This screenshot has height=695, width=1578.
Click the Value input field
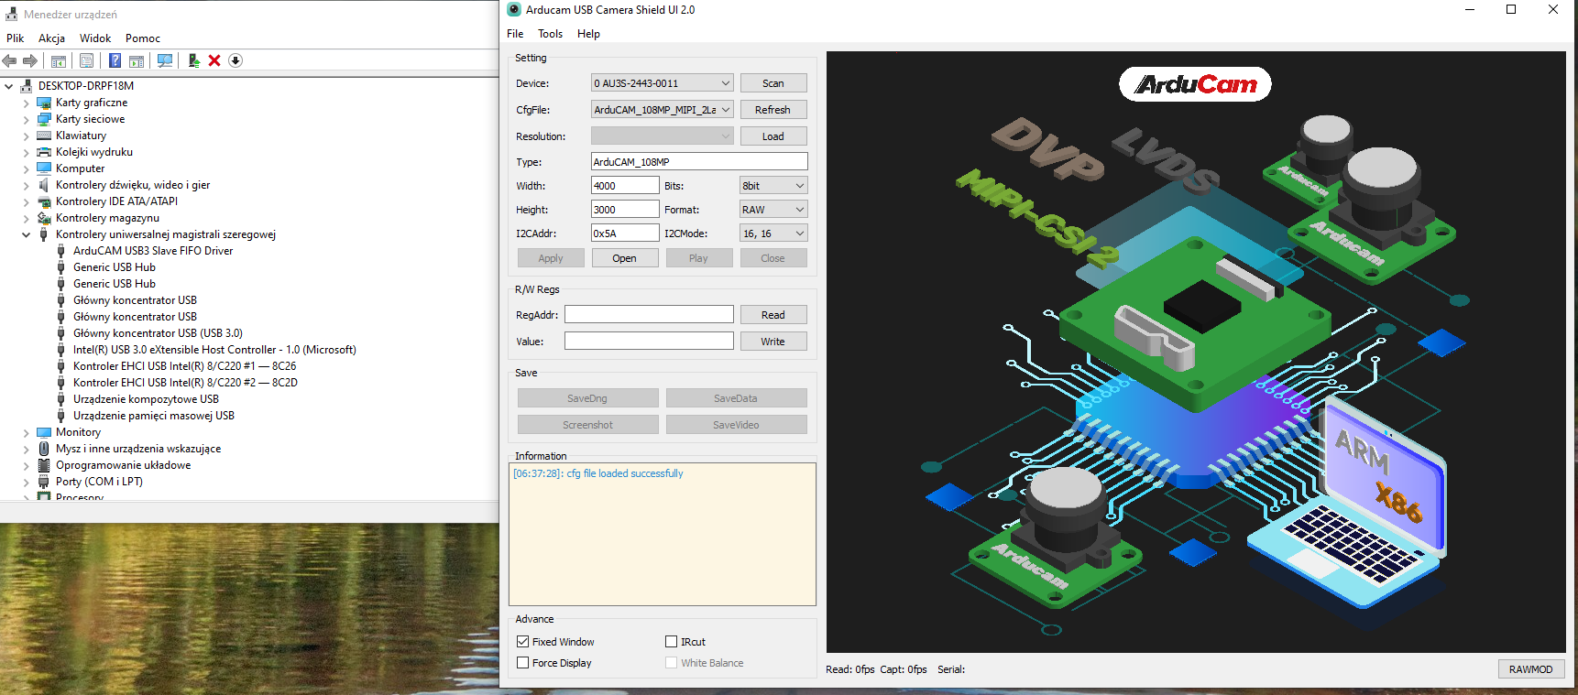[x=649, y=342]
